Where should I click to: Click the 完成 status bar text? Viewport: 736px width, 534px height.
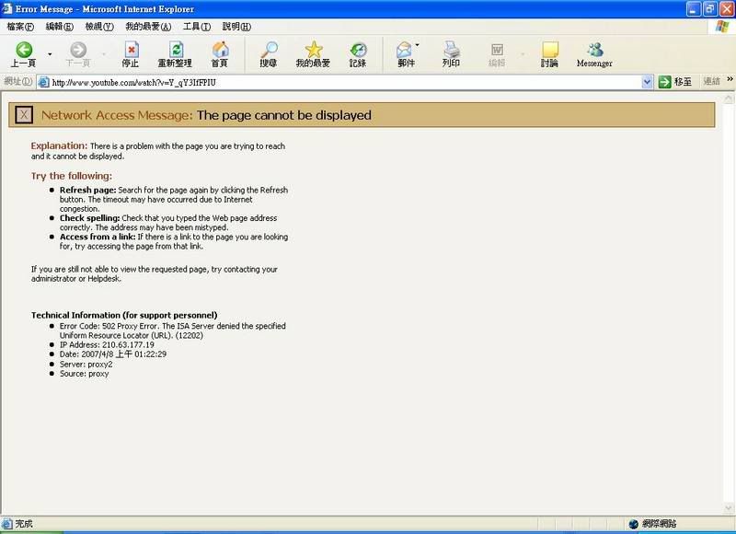click(24, 524)
